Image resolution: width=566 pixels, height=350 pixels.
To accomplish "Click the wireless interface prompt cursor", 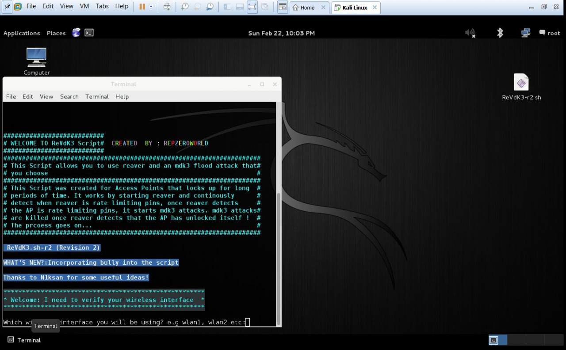I will pyautogui.click(x=248, y=322).
